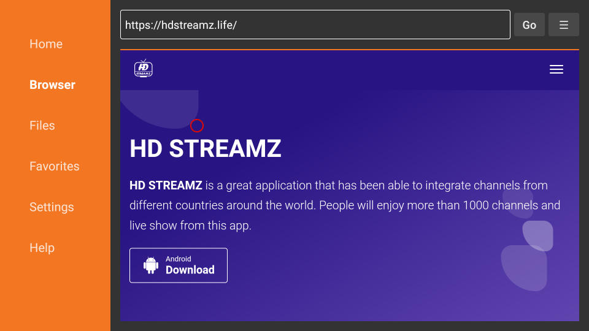Open the Home section in sidebar

(46, 44)
